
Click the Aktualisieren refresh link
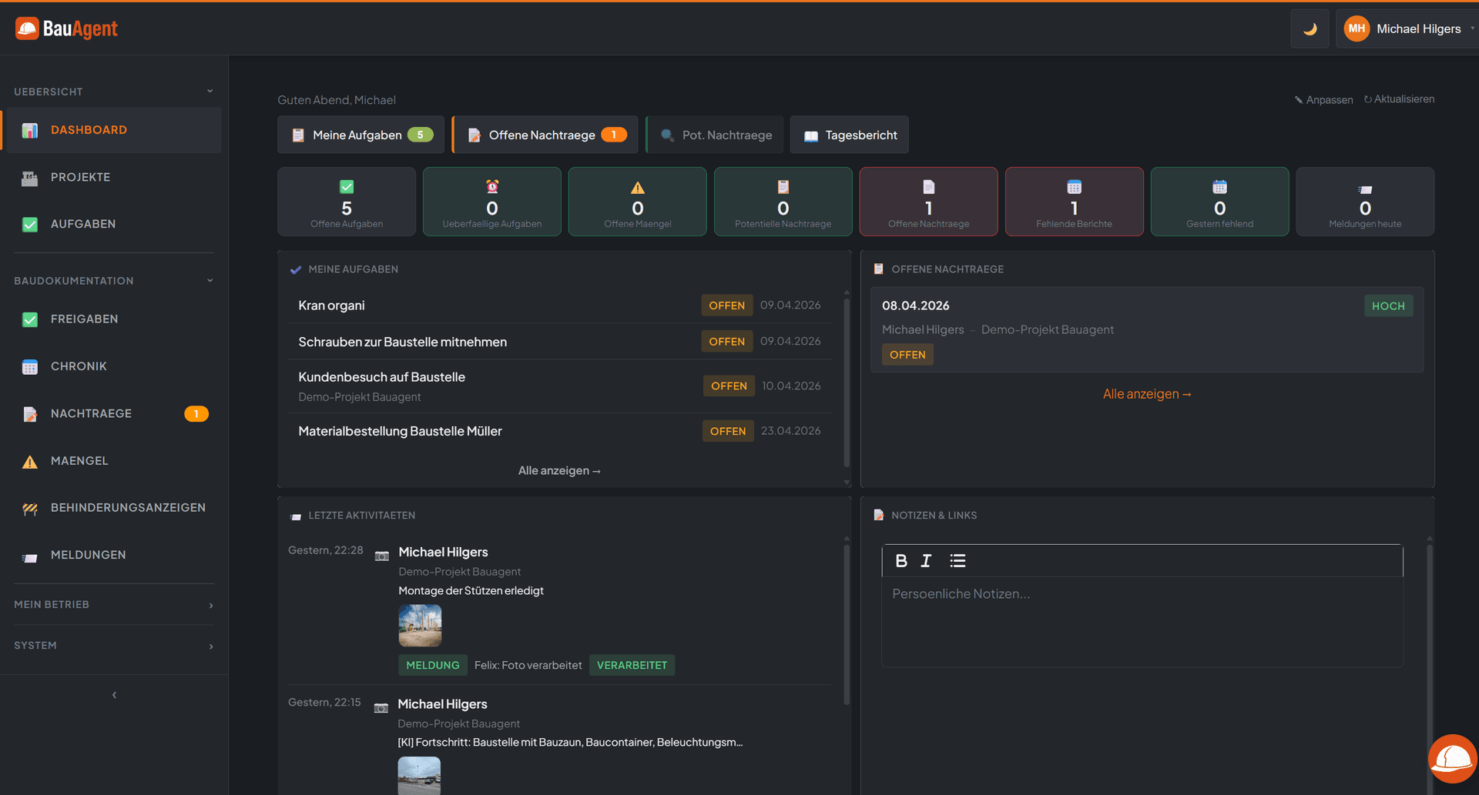(x=1400, y=99)
